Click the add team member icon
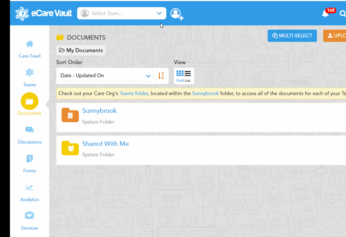 177,14
